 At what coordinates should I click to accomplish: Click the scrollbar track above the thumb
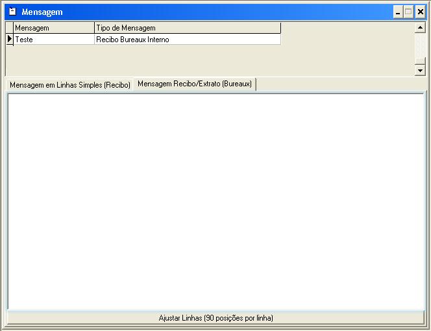420,44
